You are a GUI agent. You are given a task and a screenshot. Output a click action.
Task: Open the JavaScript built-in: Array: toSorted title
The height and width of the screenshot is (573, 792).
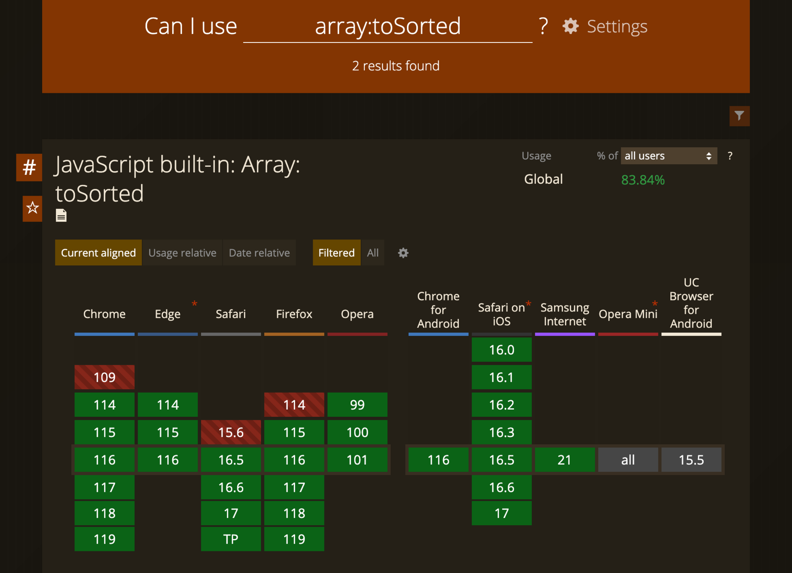(178, 179)
